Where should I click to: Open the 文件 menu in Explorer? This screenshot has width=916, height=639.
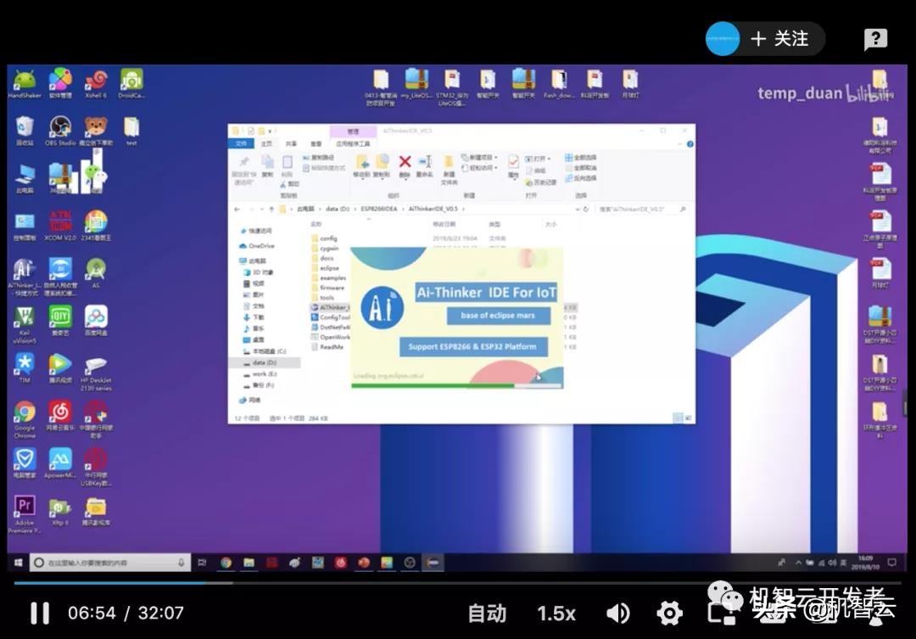pos(242,144)
